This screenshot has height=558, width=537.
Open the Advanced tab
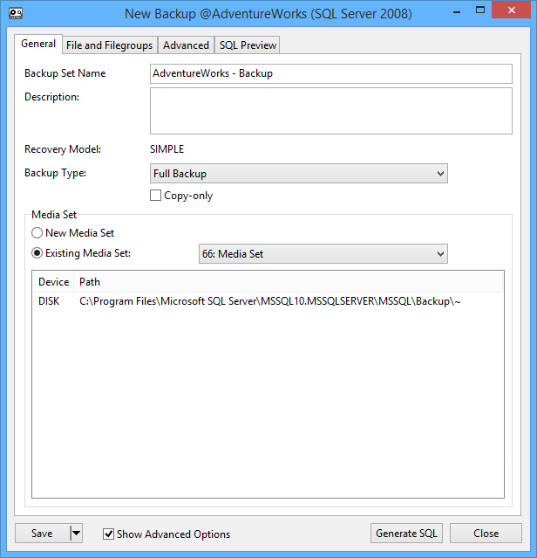point(186,45)
